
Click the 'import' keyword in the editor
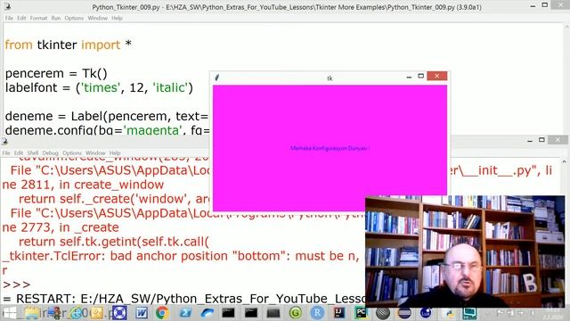[x=101, y=45]
